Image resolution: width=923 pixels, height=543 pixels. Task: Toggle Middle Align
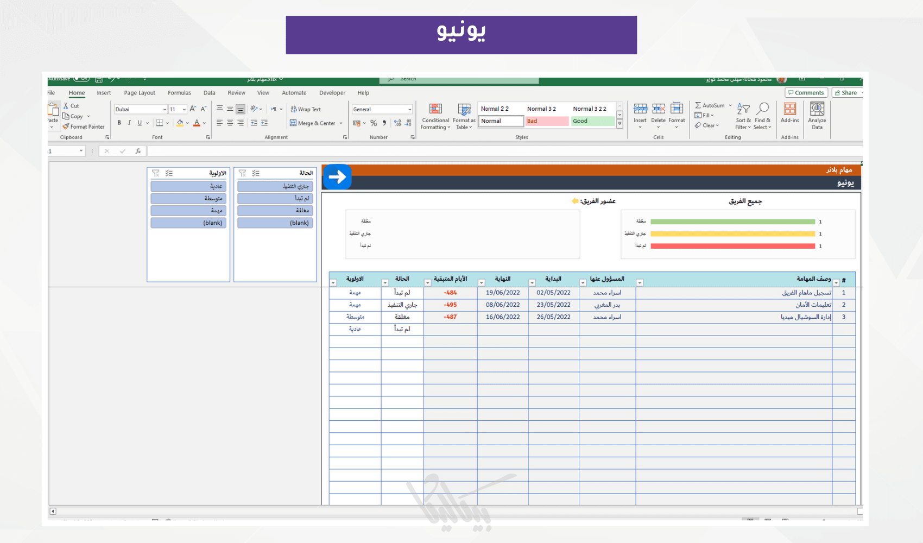pyautogui.click(x=230, y=109)
